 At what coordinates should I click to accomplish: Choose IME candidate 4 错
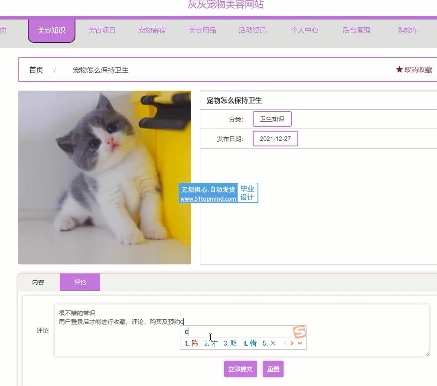tap(250, 343)
